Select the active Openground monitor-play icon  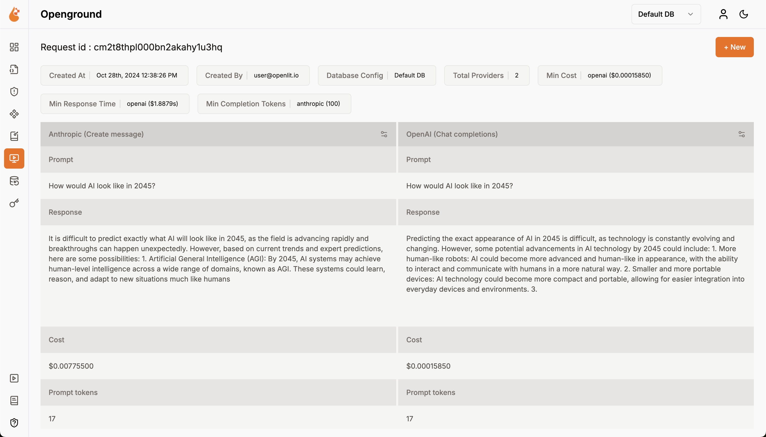pos(14,158)
